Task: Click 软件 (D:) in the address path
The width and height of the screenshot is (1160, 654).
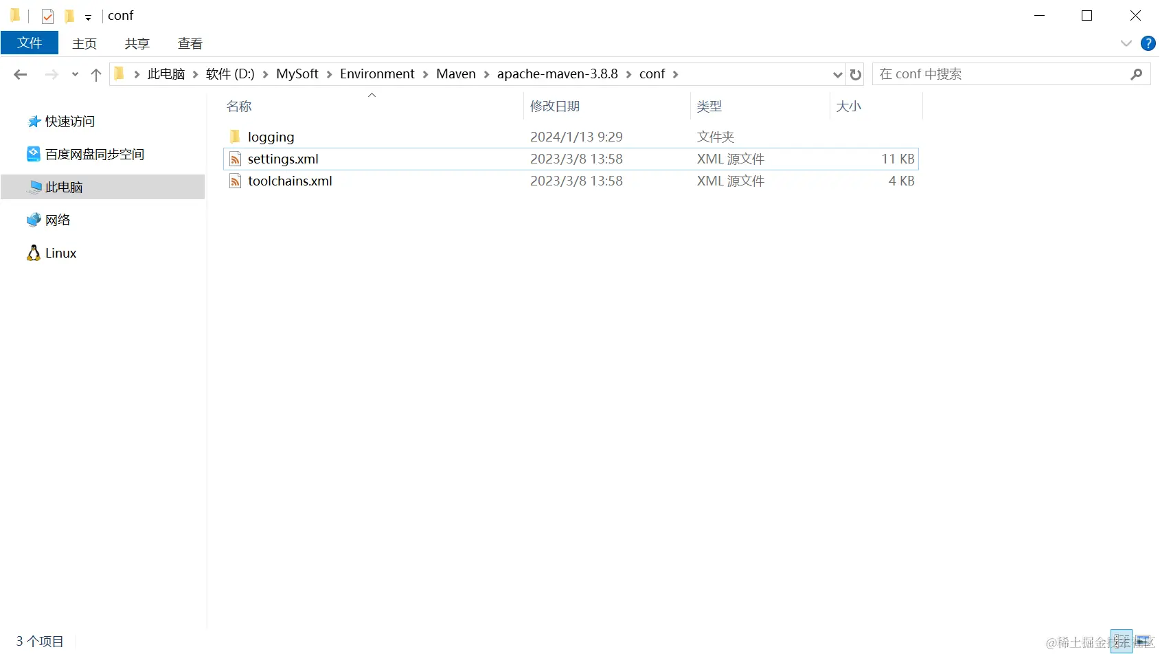Action: click(x=230, y=74)
